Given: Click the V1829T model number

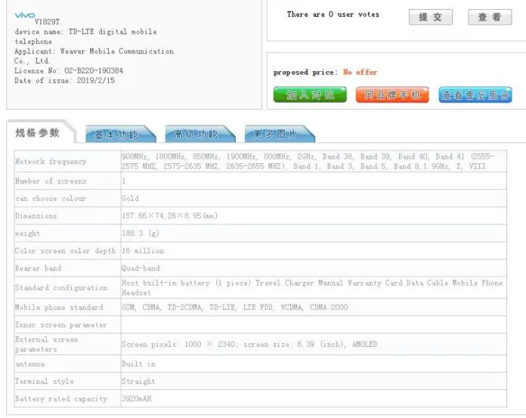Looking at the screenshot, I should click(47, 22).
